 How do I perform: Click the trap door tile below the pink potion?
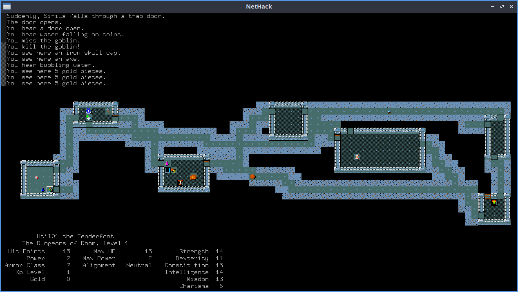[167, 170]
